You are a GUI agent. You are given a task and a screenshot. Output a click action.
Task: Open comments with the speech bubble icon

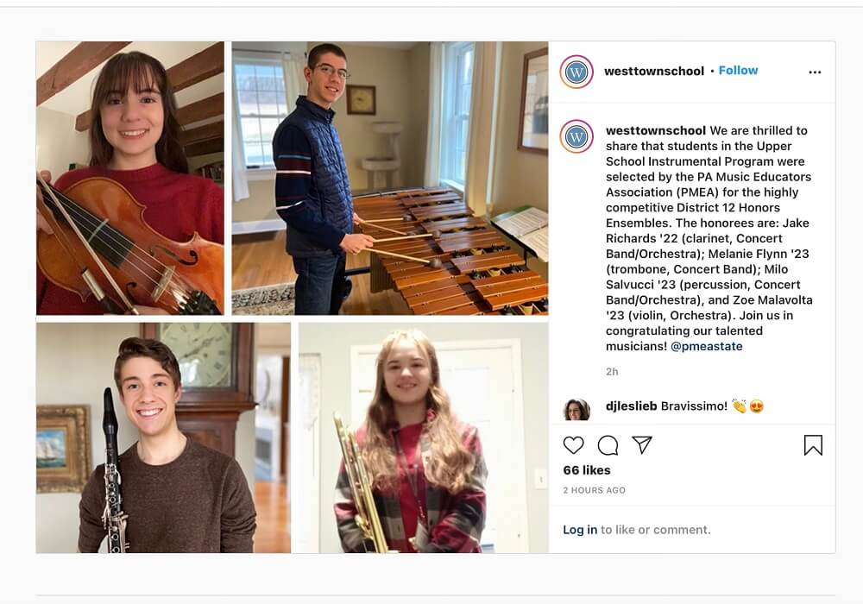pos(608,445)
